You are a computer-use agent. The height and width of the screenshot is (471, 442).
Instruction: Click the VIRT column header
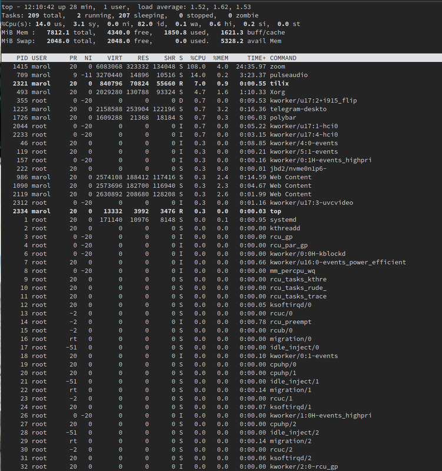pos(115,58)
